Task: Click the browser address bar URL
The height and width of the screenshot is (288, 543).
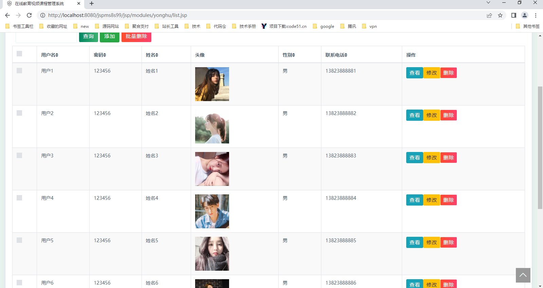Action: 117,15
